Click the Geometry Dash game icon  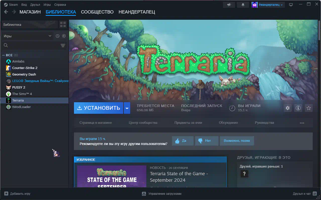[9, 74]
